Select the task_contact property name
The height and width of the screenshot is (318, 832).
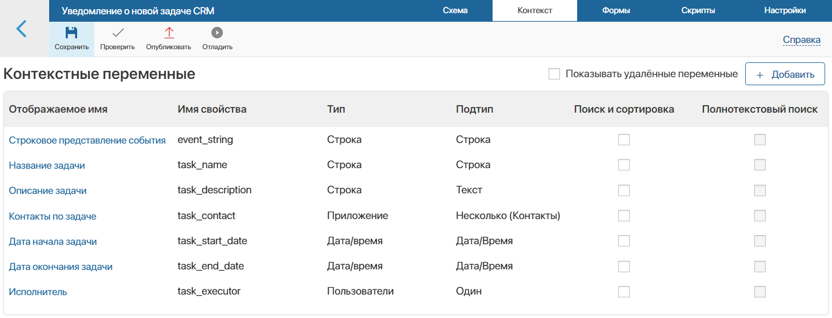(207, 216)
